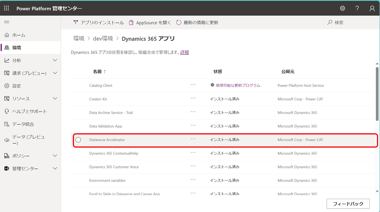Expand the ポリシー chevron
Viewport: 380px width, 212px height.
click(55, 156)
